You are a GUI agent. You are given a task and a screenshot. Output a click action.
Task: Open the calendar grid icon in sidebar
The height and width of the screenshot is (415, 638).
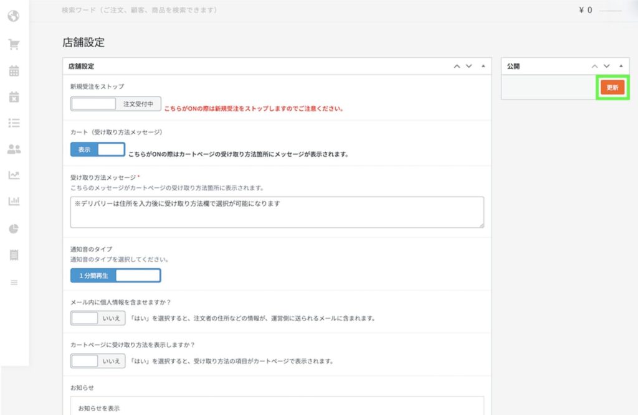pos(14,70)
